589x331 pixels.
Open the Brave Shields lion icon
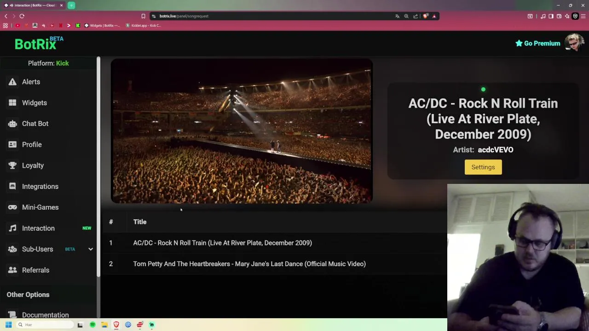pos(426,16)
